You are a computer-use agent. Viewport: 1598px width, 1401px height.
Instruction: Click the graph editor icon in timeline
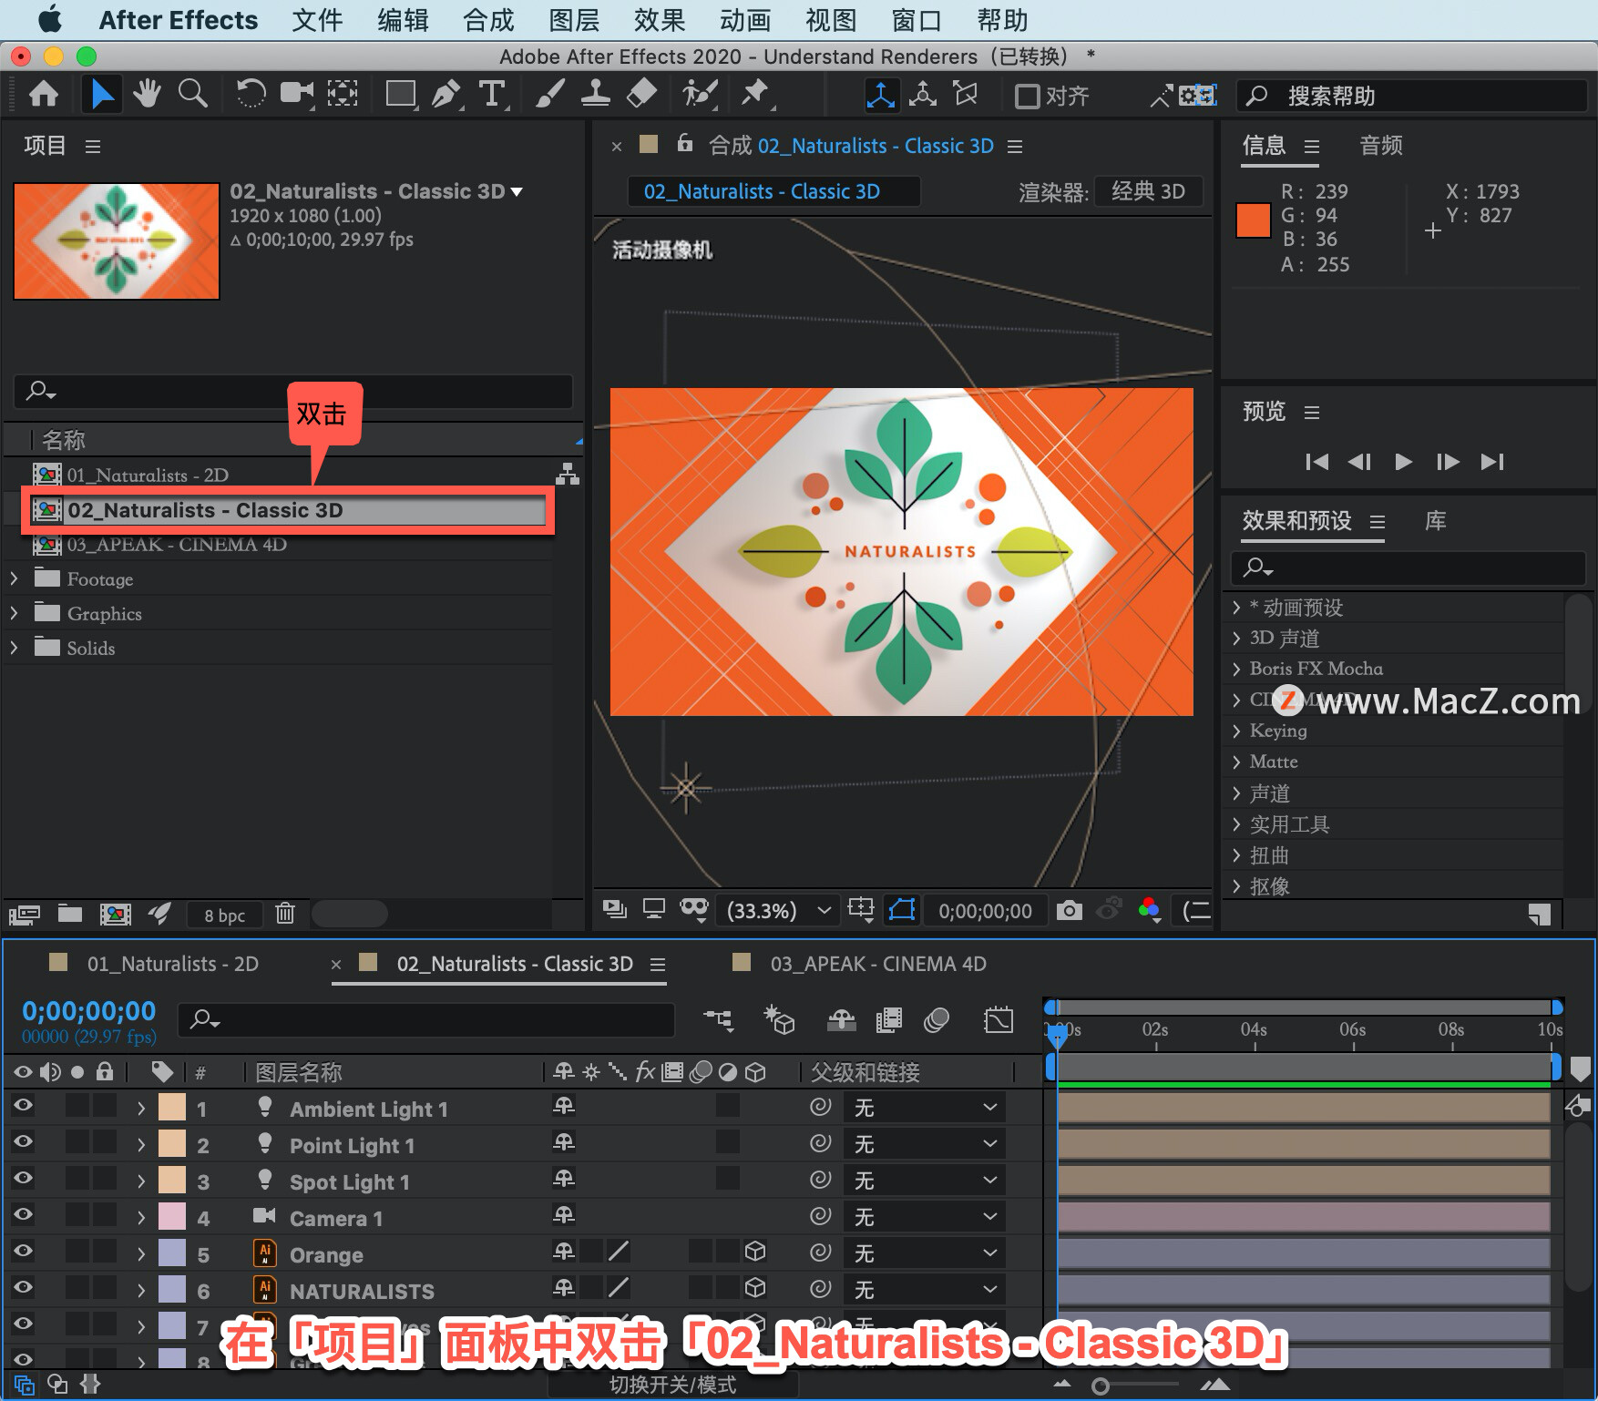(999, 1020)
